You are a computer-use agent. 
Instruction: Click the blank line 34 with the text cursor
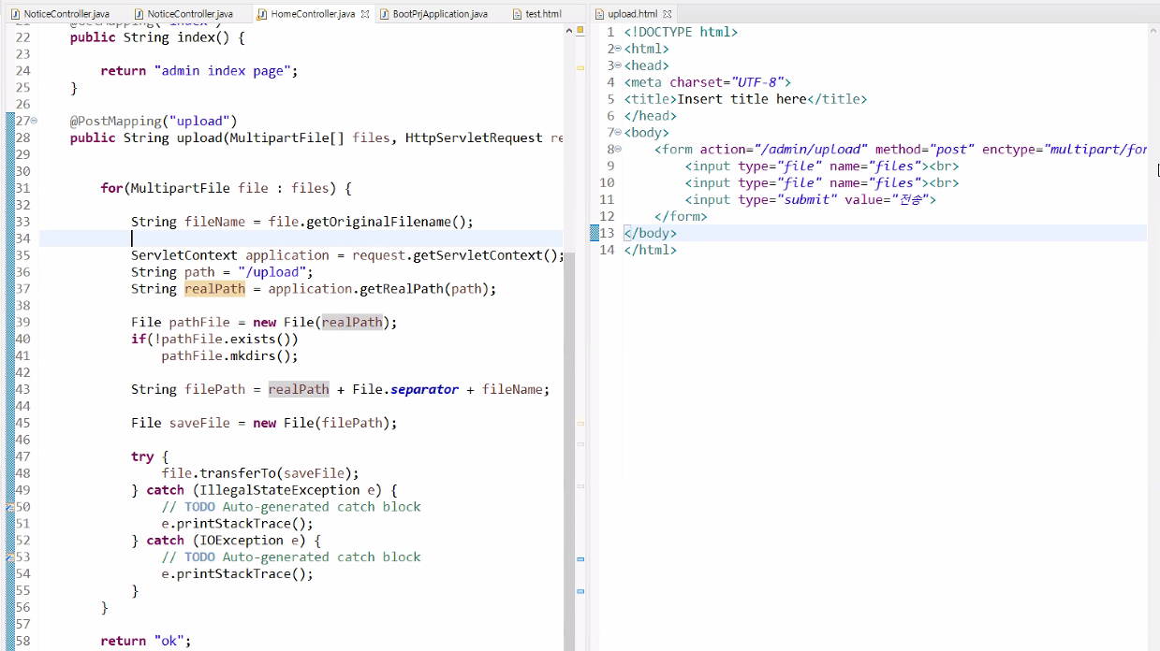(300, 239)
